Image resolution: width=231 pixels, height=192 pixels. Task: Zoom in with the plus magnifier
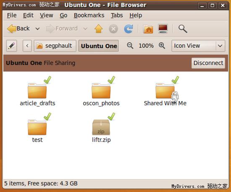click(162, 46)
